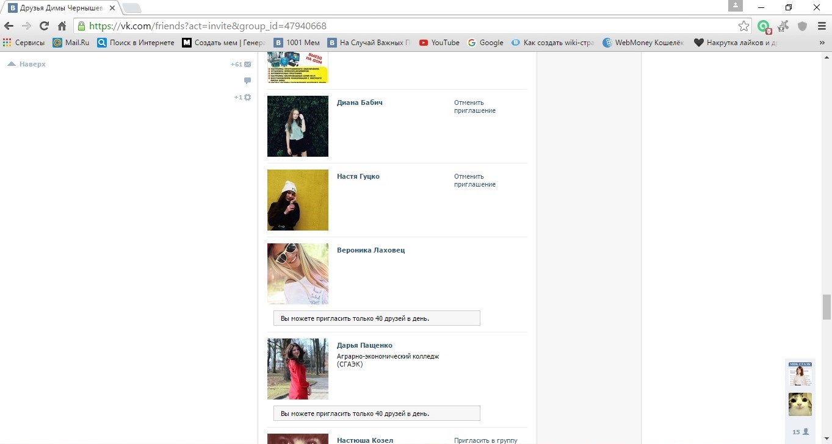
Task: Open the home page icon
Action: click(x=62, y=26)
